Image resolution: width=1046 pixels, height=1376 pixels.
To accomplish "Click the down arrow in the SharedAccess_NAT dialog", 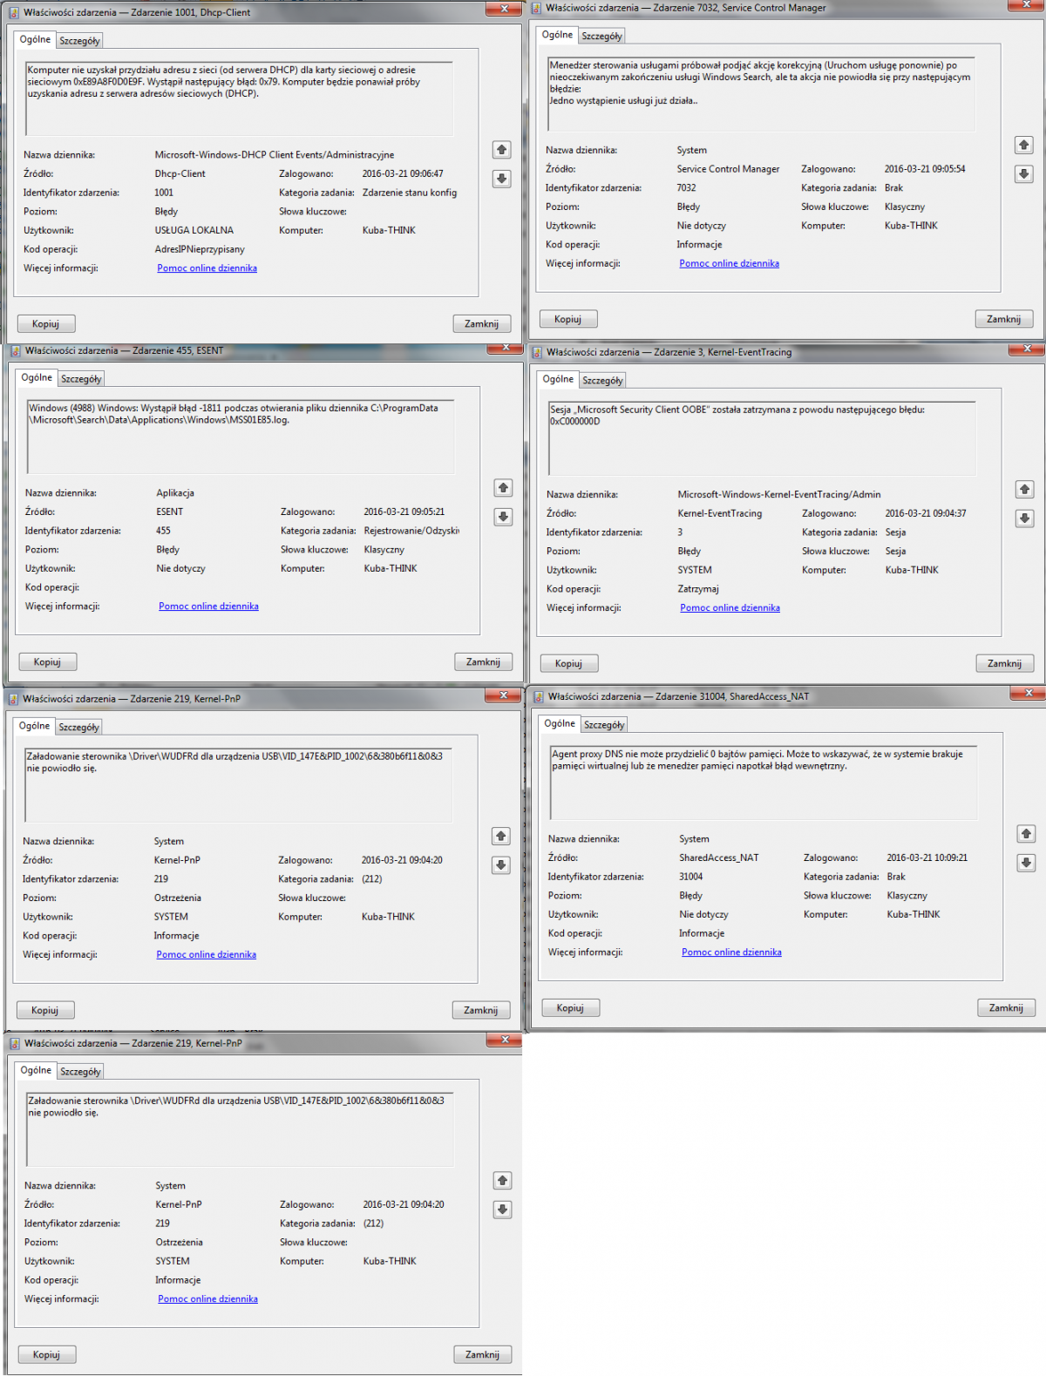I will point(1026,863).
